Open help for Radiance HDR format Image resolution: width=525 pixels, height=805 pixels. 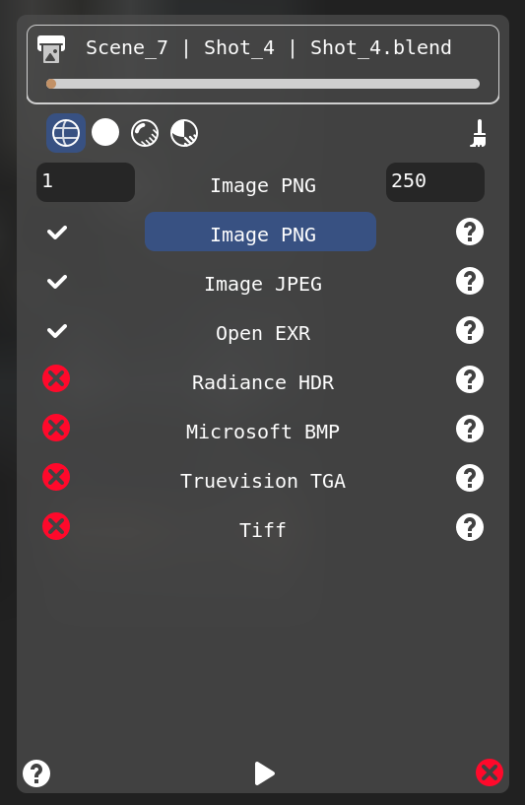point(470,379)
